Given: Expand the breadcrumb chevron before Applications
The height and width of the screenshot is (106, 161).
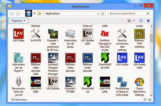Looking at the screenshot, I should pos(43,14).
